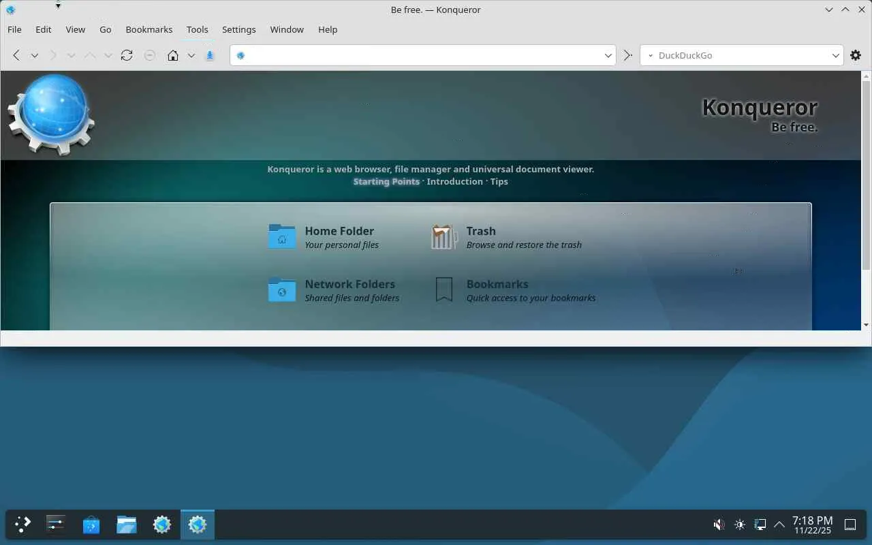This screenshot has height=545, width=872.
Task: Open Dolphin file manager from the taskbar
Action: click(x=127, y=525)
